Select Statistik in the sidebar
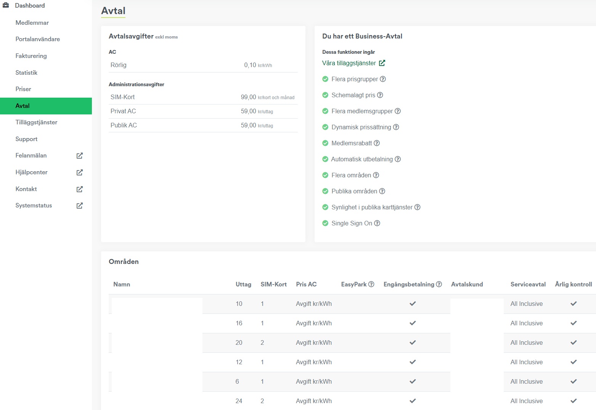 pyautogui.click(x=26, y=72)
